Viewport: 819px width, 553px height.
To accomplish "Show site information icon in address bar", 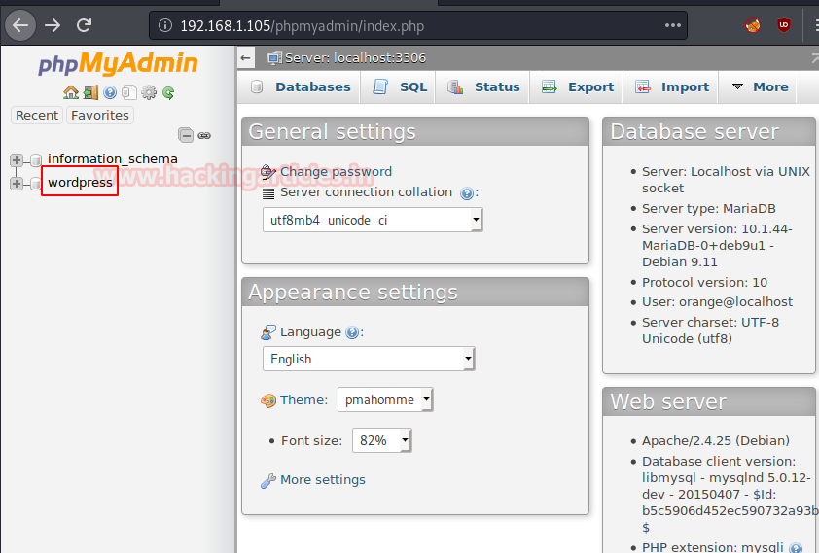I will pyautogui.click(x=165, y=25).
